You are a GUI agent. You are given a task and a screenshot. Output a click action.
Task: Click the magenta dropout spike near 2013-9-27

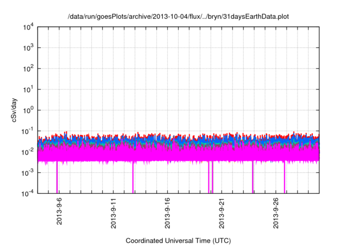coord(284,177)
